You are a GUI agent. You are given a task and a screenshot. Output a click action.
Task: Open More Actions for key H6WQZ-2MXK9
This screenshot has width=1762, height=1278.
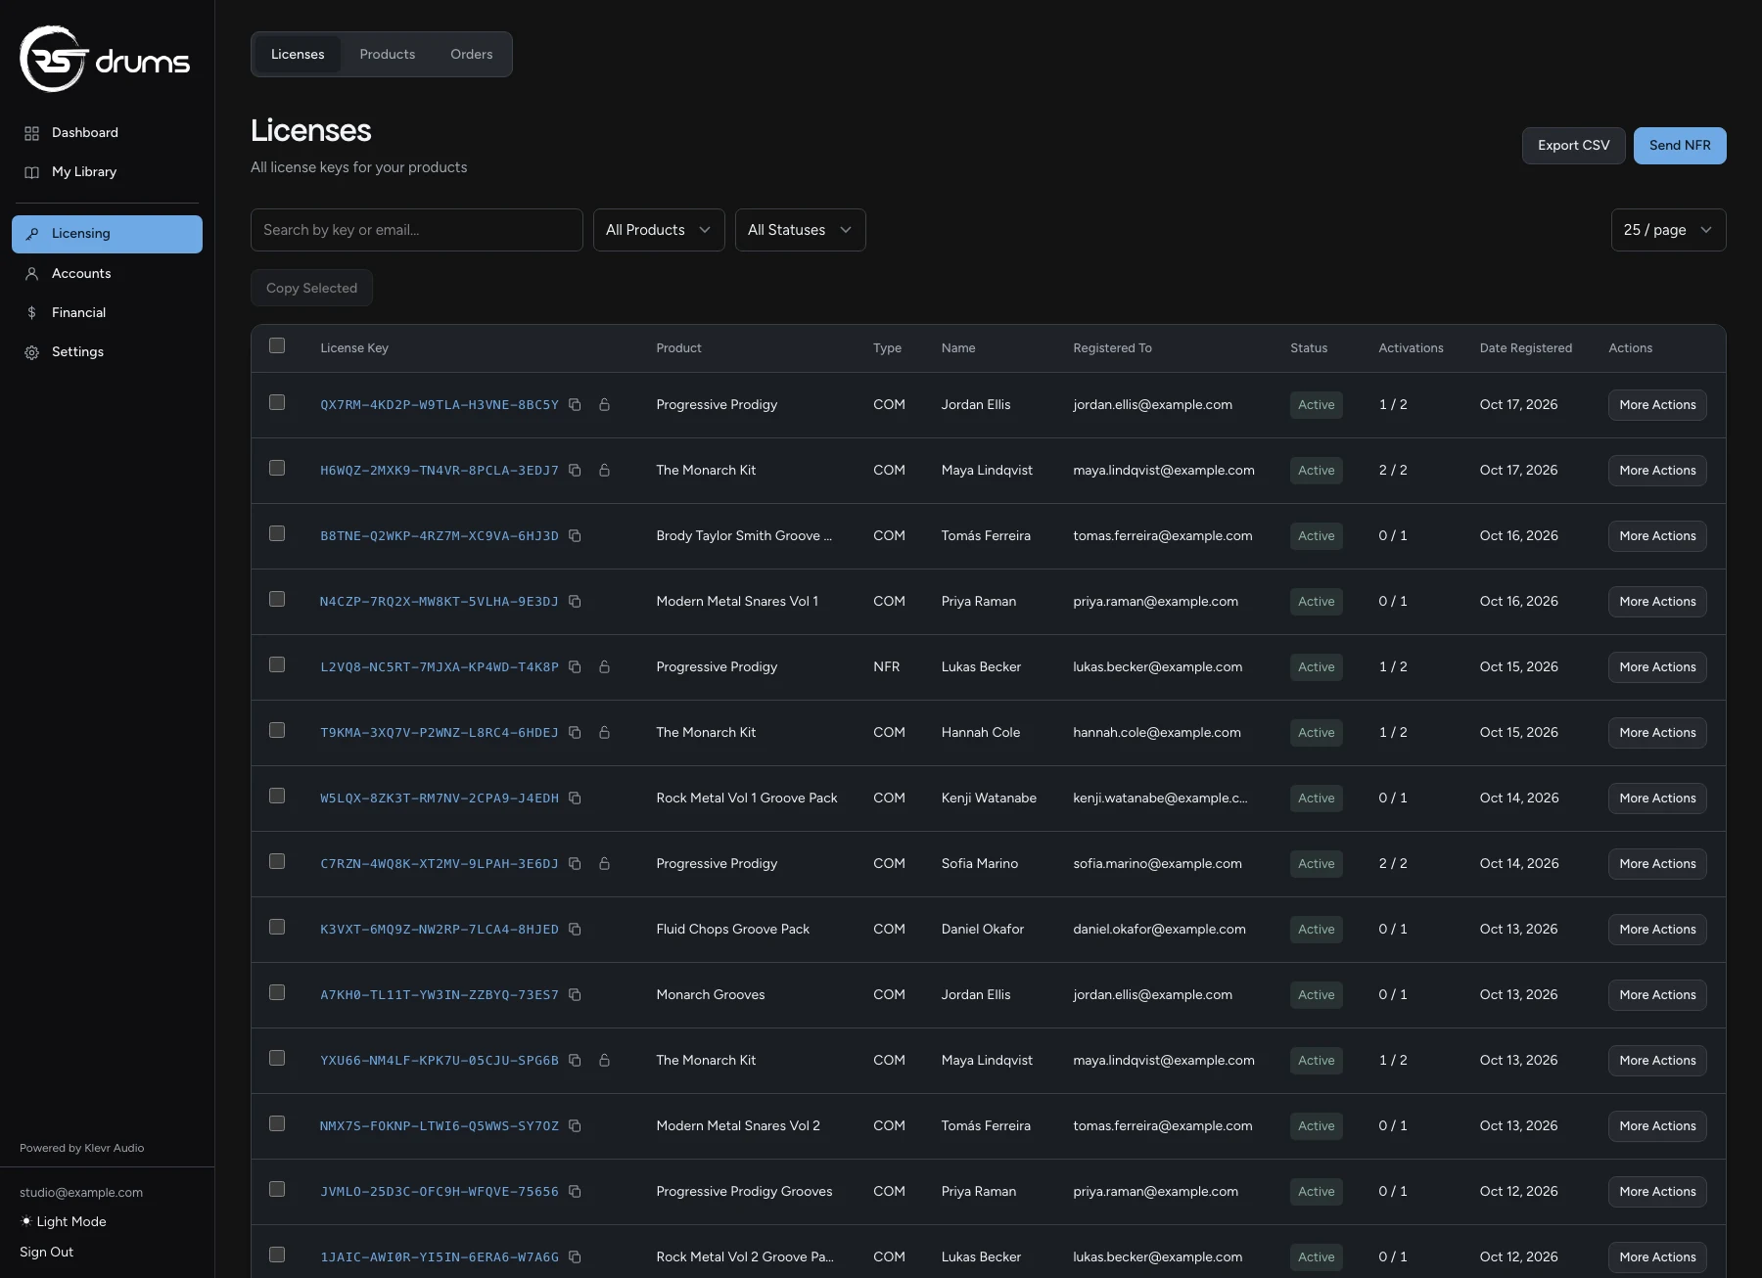1657,471
